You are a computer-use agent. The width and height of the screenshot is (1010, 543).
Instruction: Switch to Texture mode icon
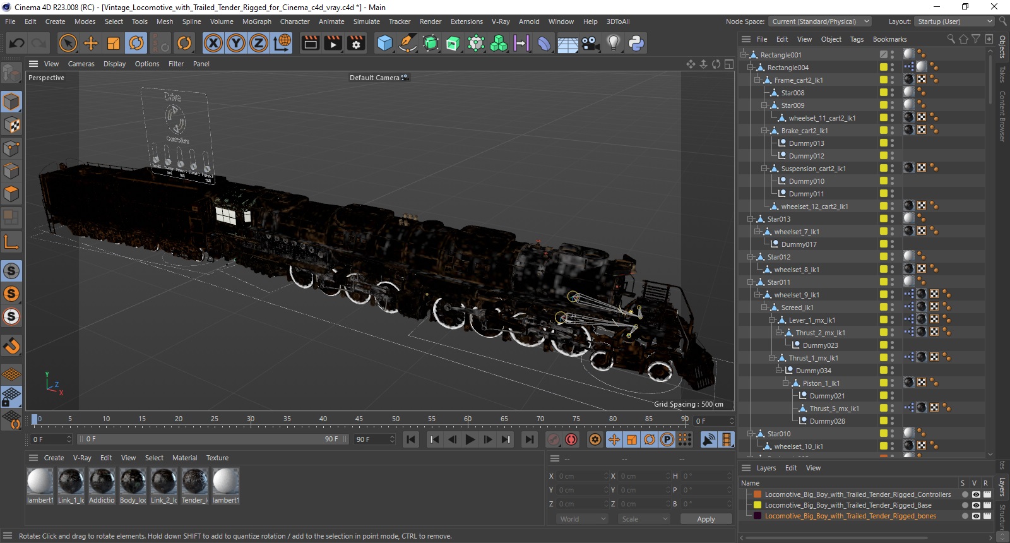(x=11, y=125)
